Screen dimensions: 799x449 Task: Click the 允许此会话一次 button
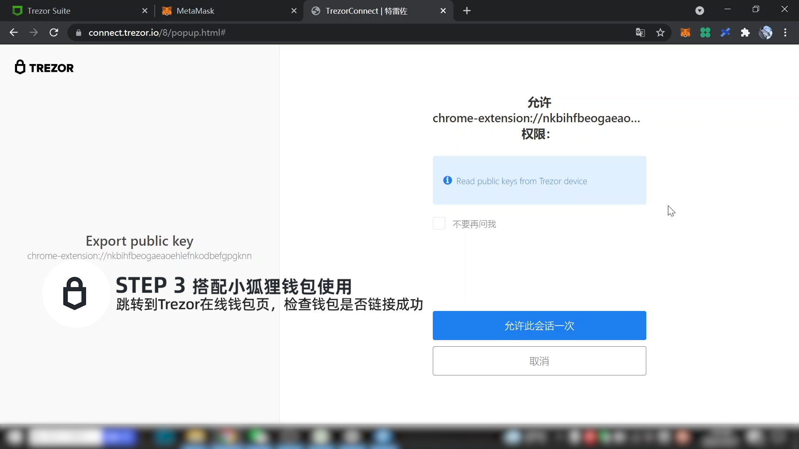coord(539,326)
